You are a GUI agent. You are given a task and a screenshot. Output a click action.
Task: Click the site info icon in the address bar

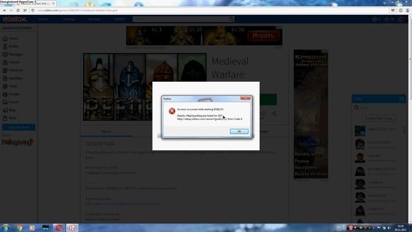(33, 10)
